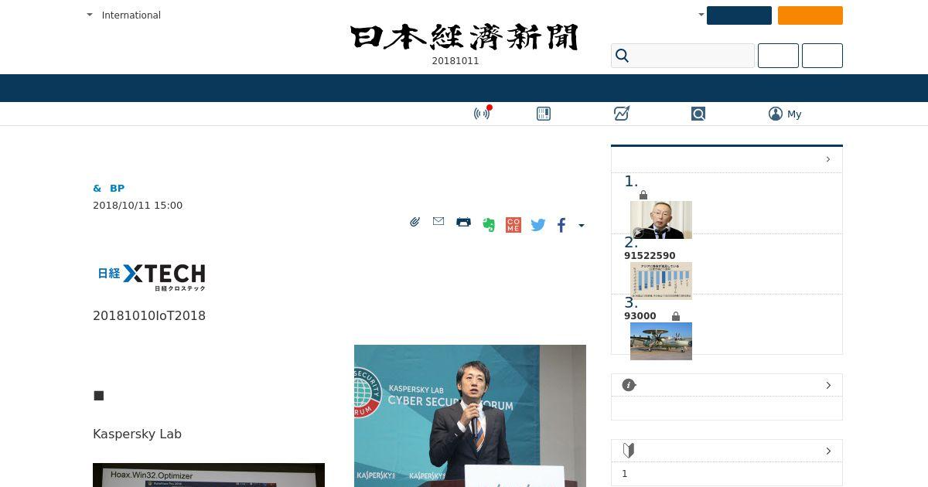
Task: Click the date '20181011' under masthead
Action: [x=455, y=61]
